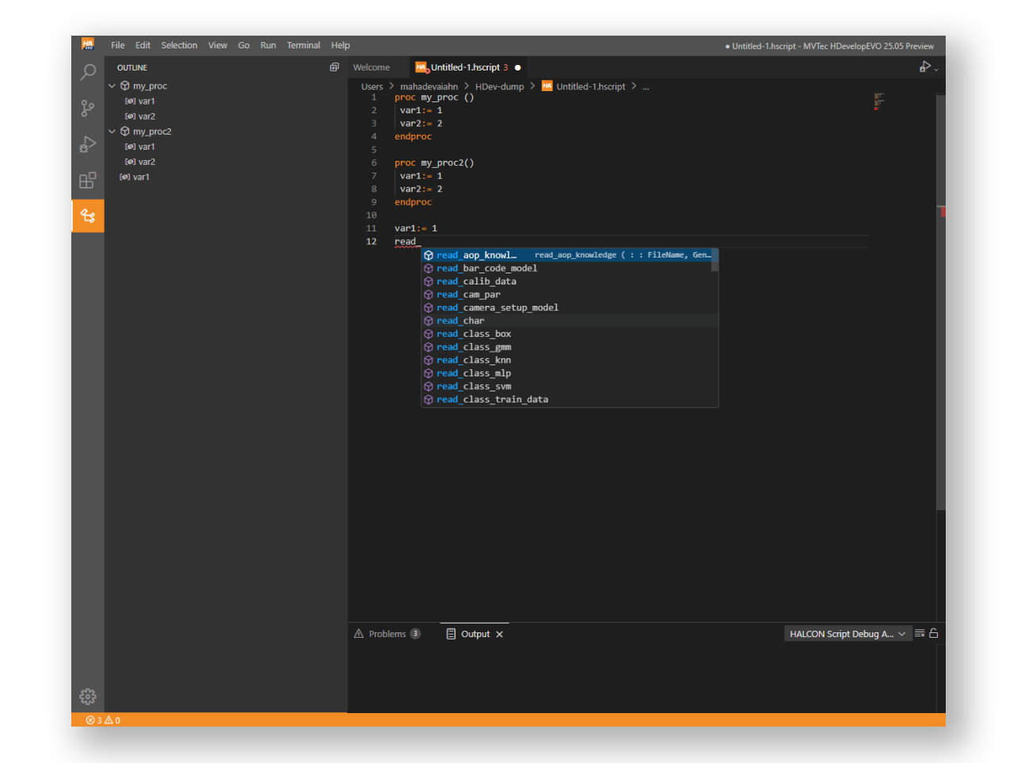Click the errors and warnings status indicator
1017x763 pixels.
click(103, 720)
